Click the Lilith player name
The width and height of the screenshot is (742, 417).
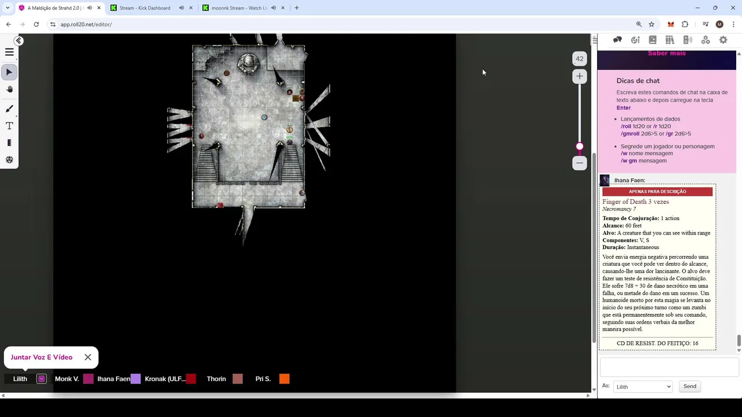point(20,379)
